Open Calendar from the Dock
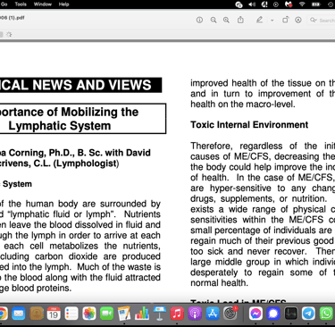The height and width of the screenshot is (327, 335). 54,314
